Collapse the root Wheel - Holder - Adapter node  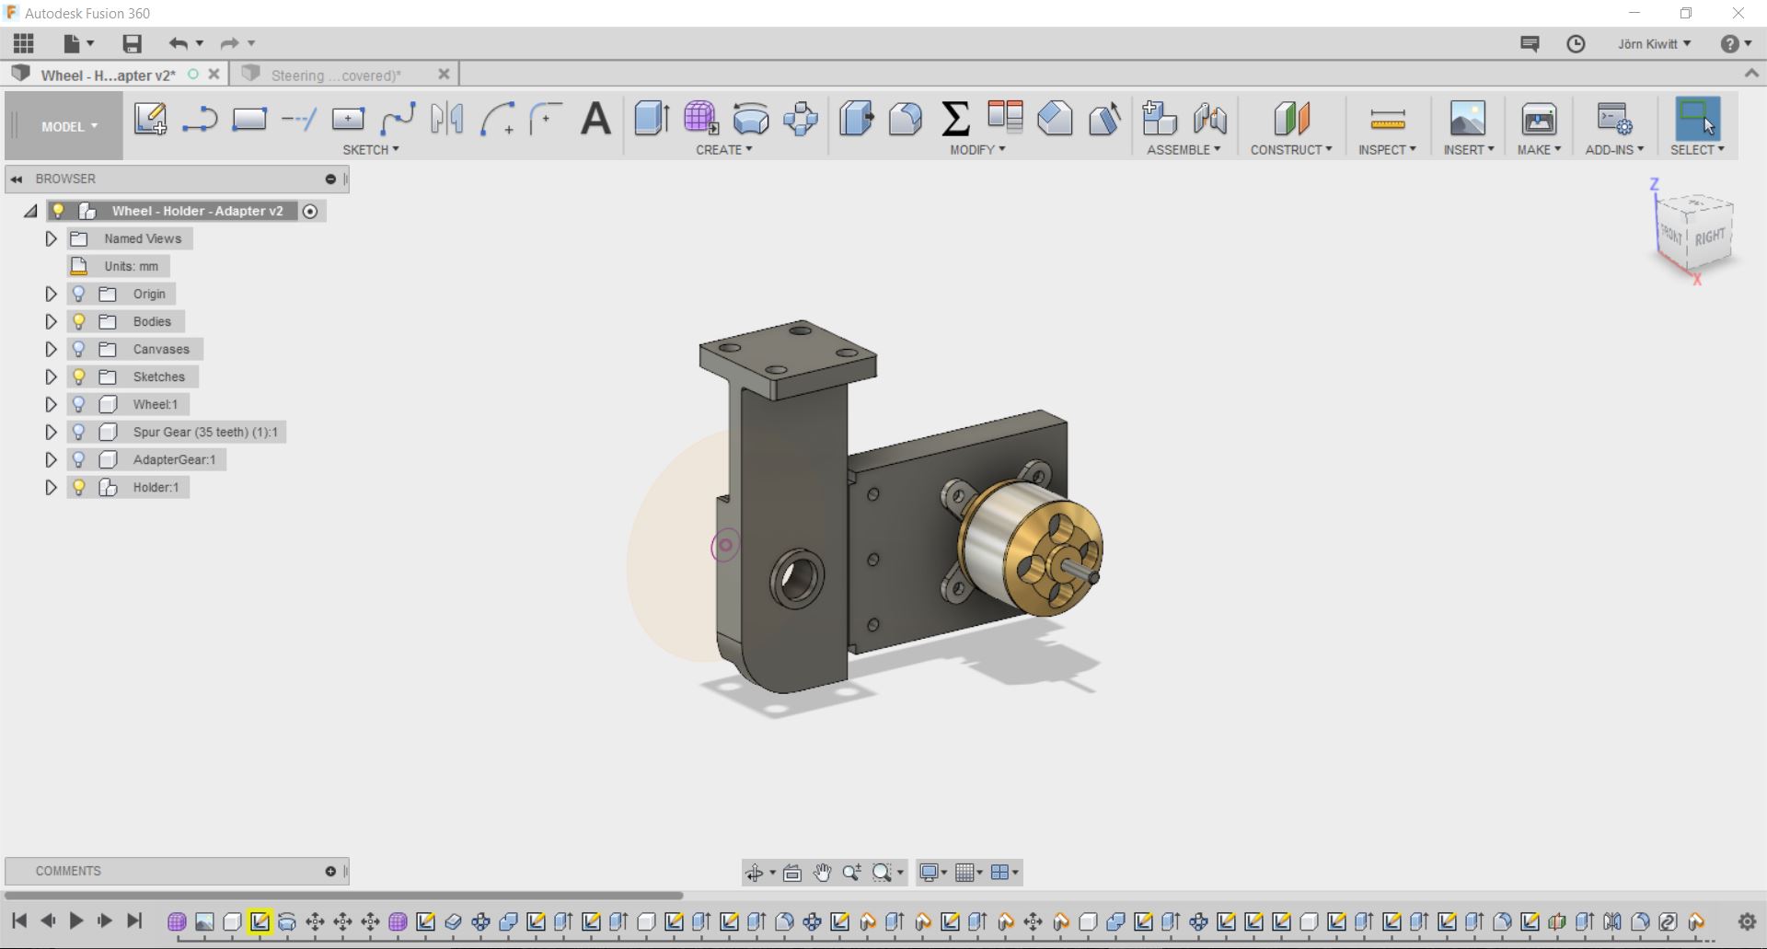pyautogui.click(x=30, y=211)
